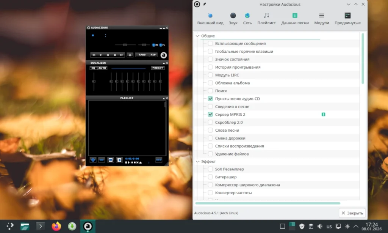Expand hidden system tray icons arrow
Image resolution: width=388 pixels, height=233 pixels.
(x=355, y=226)
